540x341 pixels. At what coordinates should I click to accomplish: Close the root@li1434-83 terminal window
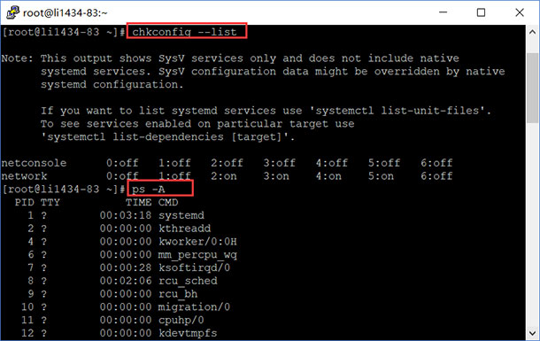pyautogui.click(x=520, y=12)
